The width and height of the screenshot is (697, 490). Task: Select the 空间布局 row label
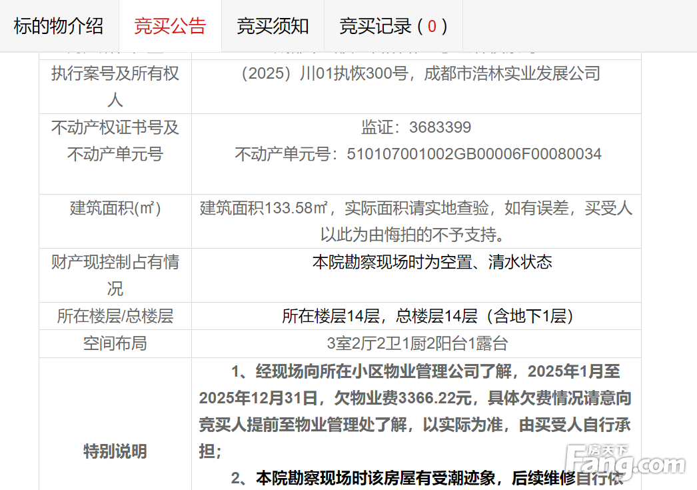(x=115, y=343)
